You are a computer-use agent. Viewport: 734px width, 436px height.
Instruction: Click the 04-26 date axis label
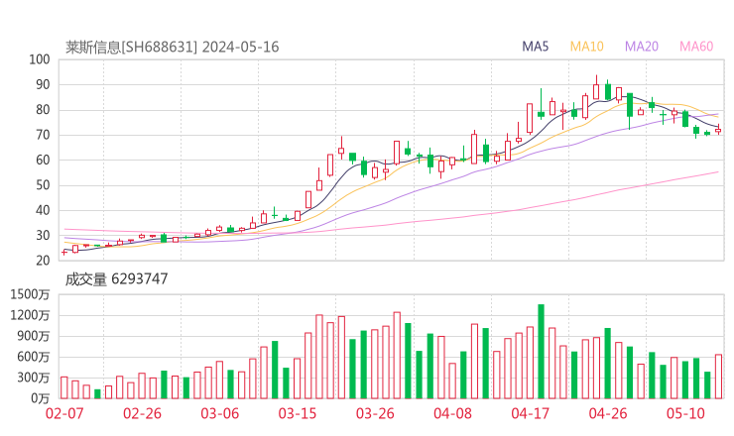[608, 413]
